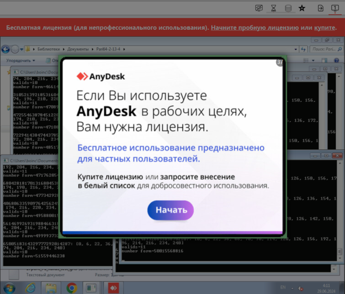Open Internet Explorer from the taskbar
The height and width of the screenshot is (294, 345).
point(31,288)
